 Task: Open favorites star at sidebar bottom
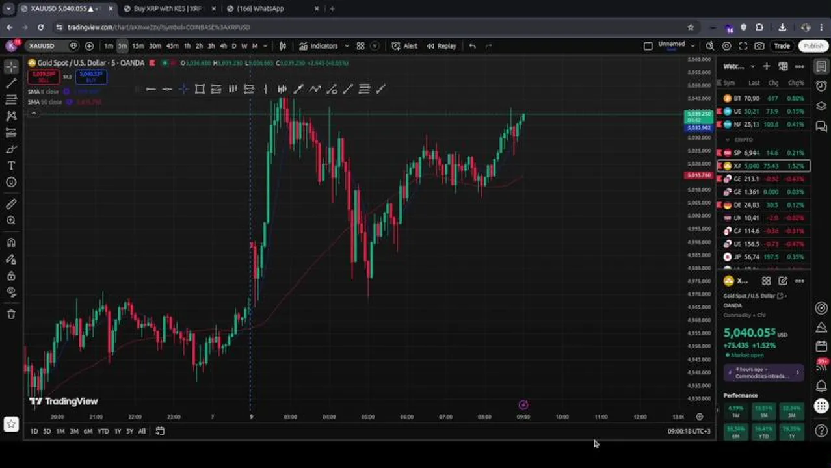[11, 424]
